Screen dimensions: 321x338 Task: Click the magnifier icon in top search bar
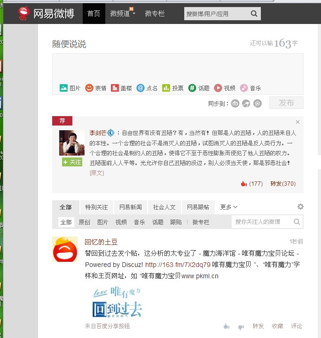[x=254, y=14]
